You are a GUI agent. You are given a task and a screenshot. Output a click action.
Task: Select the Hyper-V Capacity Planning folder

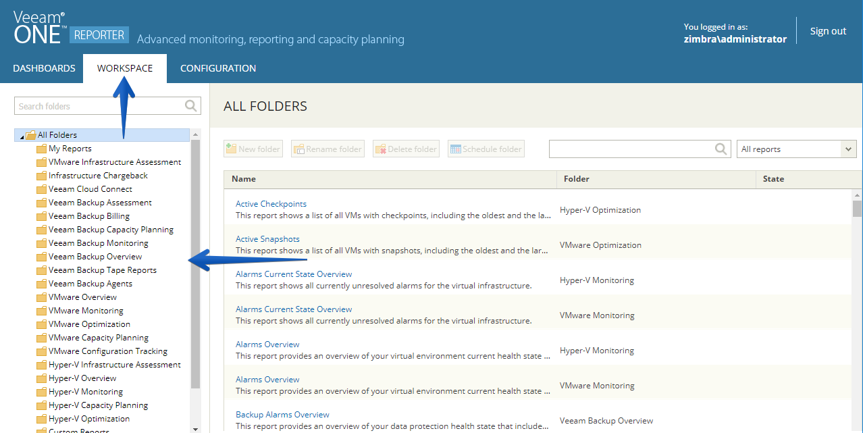click(x=98, y=405)
